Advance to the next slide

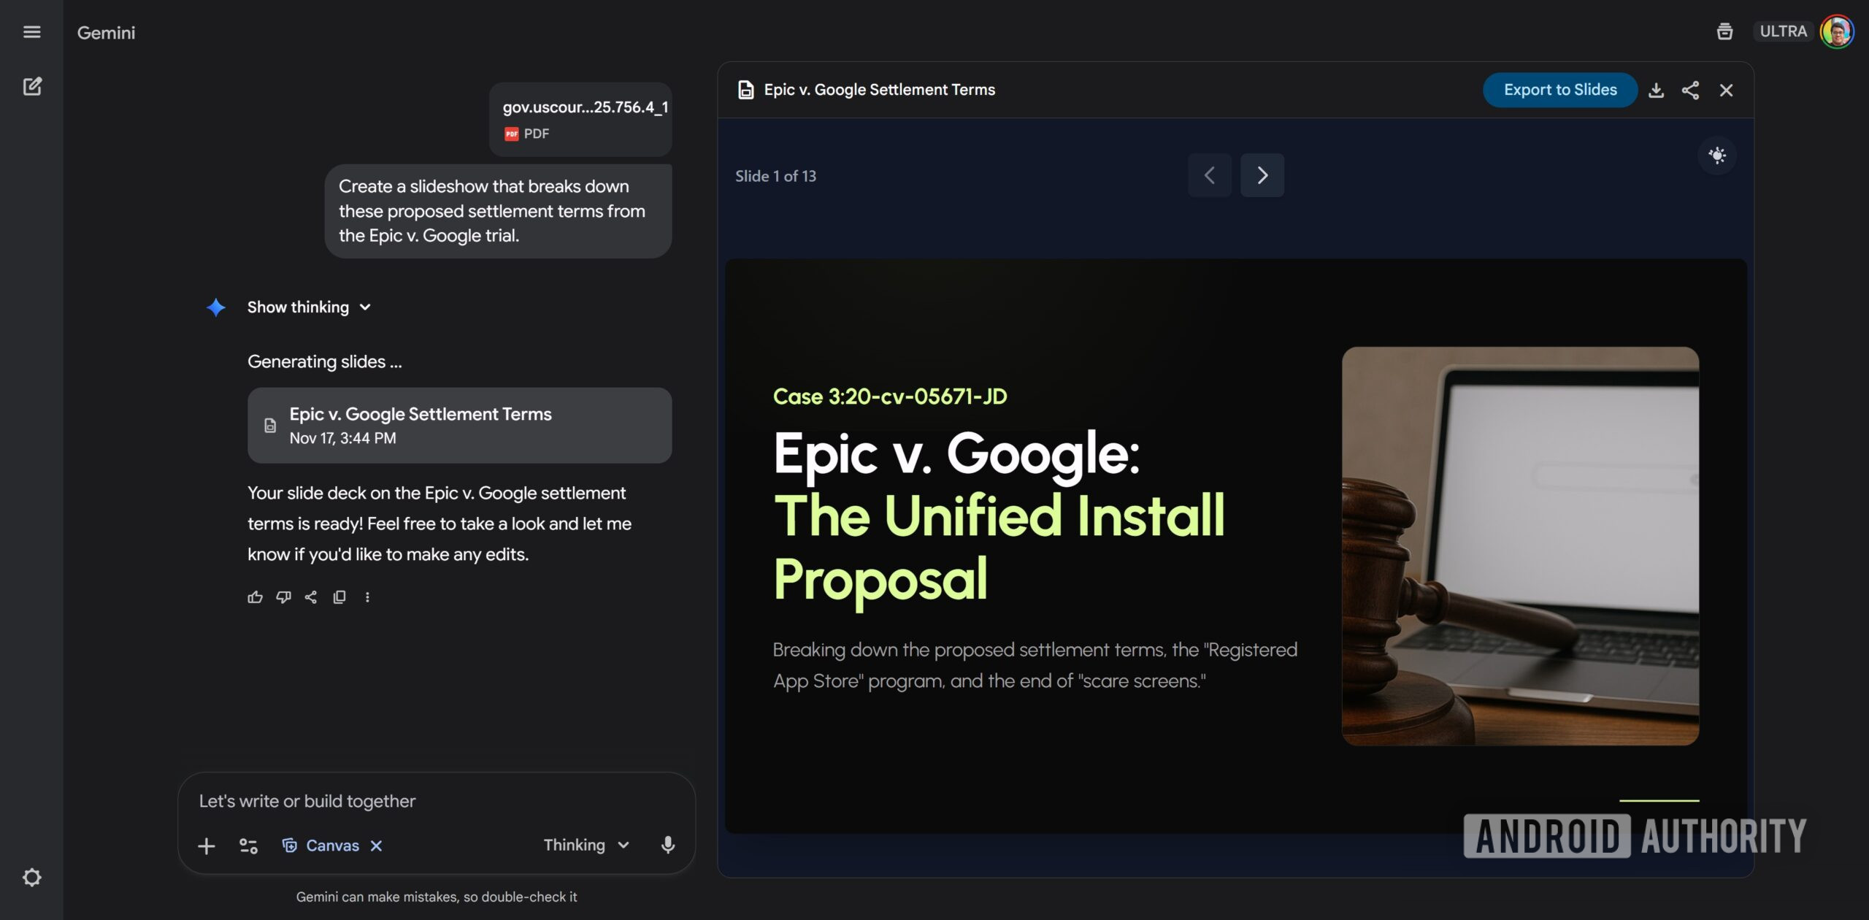pyautogui.click(x=1262, y=175)
